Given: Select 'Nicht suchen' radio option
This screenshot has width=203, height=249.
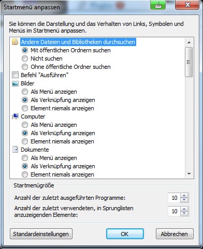Looking at the screenshot, I should [x=25, y=58].
